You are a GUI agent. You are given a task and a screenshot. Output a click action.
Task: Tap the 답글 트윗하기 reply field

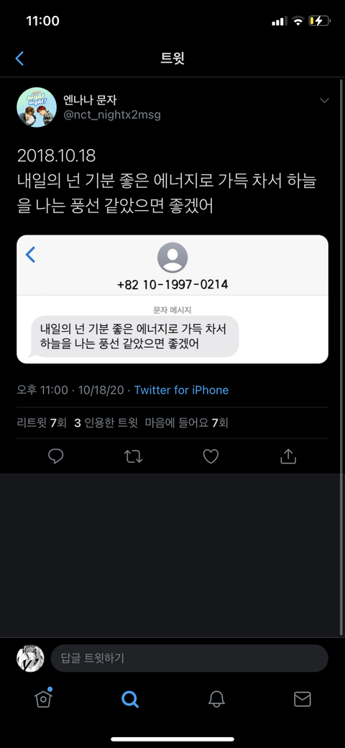pyautogui.click(x=190, y=658)
